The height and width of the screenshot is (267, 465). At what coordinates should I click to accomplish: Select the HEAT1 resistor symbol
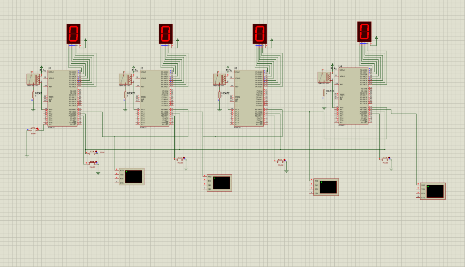tap(125, 95)
